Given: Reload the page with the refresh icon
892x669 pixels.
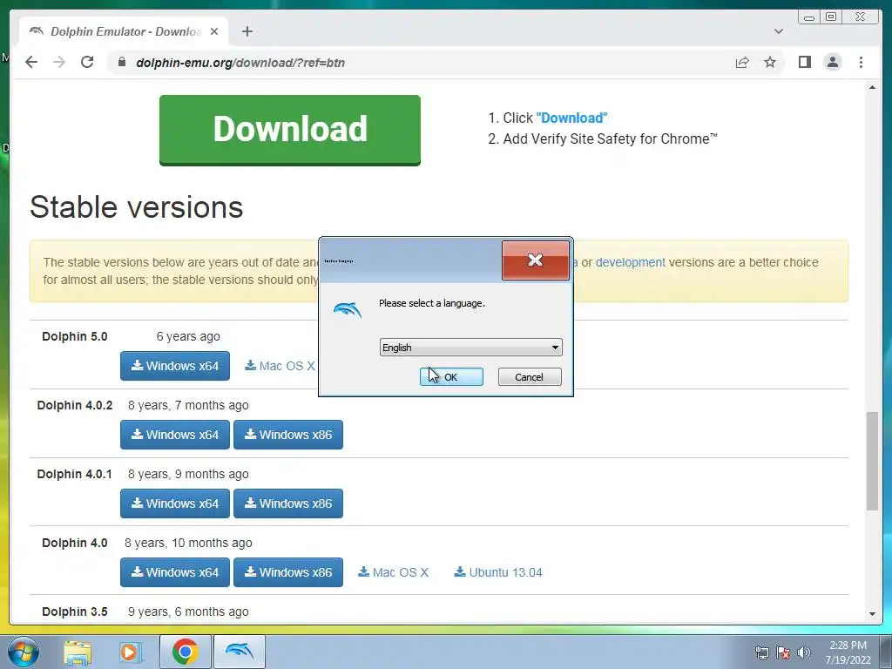Looking at the screenshot, I should coord(87,62).
